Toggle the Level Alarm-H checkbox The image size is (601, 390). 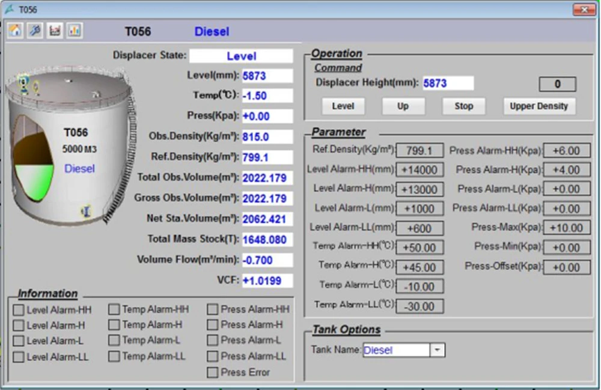click(x=19, y=326)
